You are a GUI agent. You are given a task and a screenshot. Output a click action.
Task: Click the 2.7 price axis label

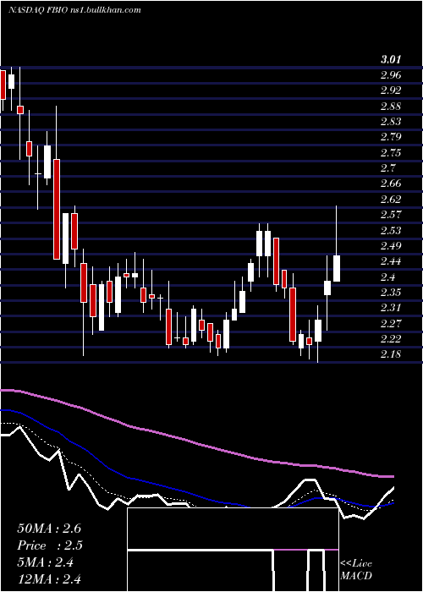pyautogui.click(x=387, y=168)
